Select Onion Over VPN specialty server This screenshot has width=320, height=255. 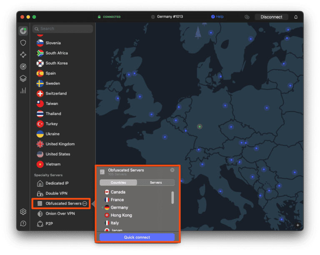pyautogui.click(x=60, y=214)
